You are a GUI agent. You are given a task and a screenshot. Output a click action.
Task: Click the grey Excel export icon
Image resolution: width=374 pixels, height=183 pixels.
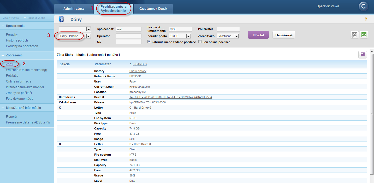pos(354,35)
